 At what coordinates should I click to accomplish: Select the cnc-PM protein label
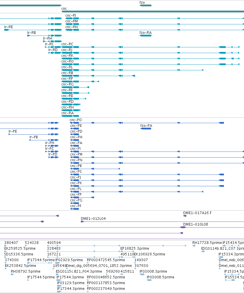click(76, 154)
